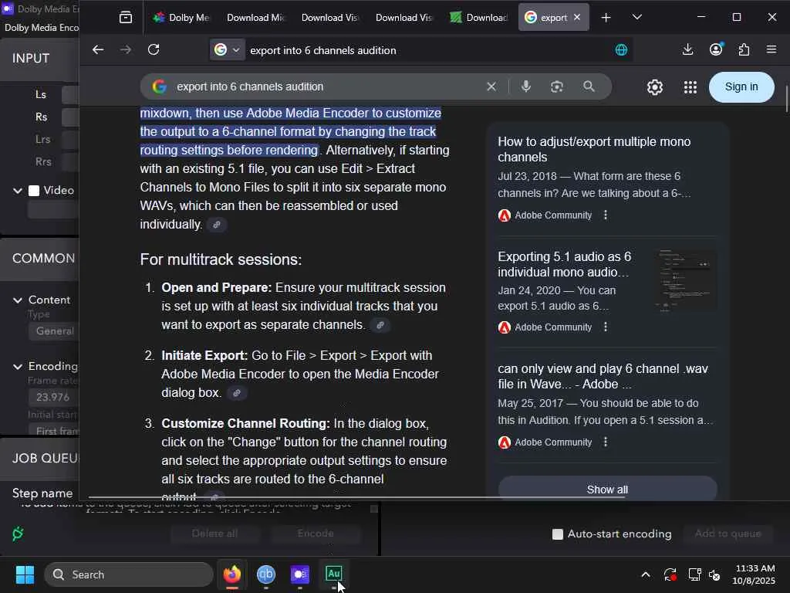790x593 pixels.
Task: Click the Windows taskbar Search box
Action: click(129, 574)
